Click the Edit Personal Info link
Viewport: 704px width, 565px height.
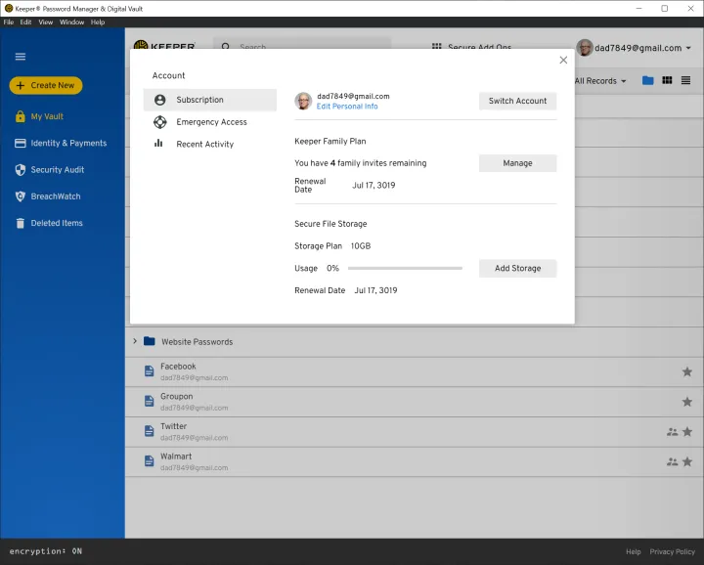click(x=346, y=107)
